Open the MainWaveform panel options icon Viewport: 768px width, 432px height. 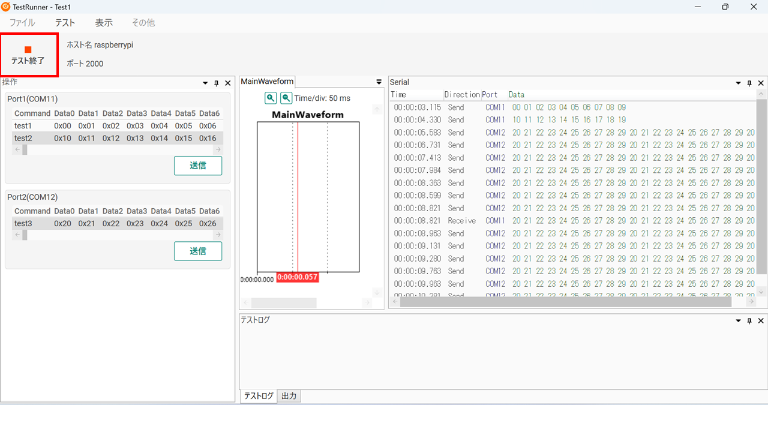pos(379,82)
